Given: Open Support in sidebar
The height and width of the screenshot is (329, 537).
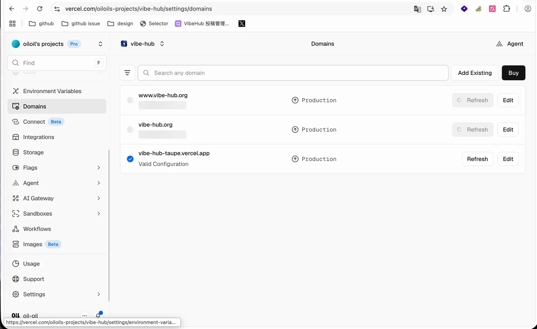Looking at the screenshot, I should pos(57,279).
